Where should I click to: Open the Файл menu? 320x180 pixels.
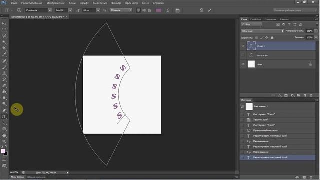click(x=14, y=3)
